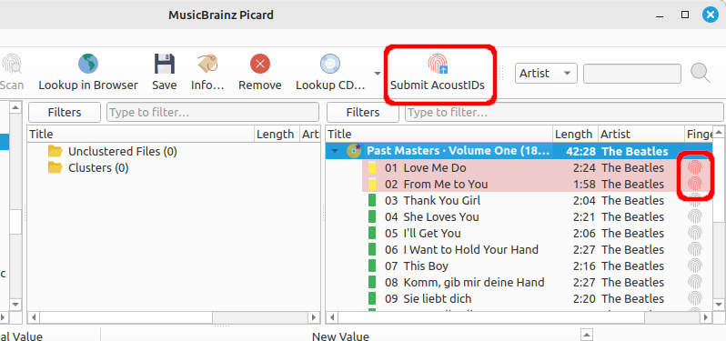The height and width of the screenshot is (341, 726).
Task: Open the Artist search type dropdown
Action: pyautogui.click(x=546, y=73)
